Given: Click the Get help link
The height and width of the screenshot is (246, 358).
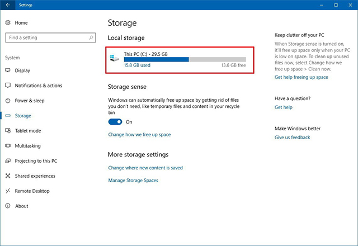Looking at the screenshot, I should click(x=284, y=107).
